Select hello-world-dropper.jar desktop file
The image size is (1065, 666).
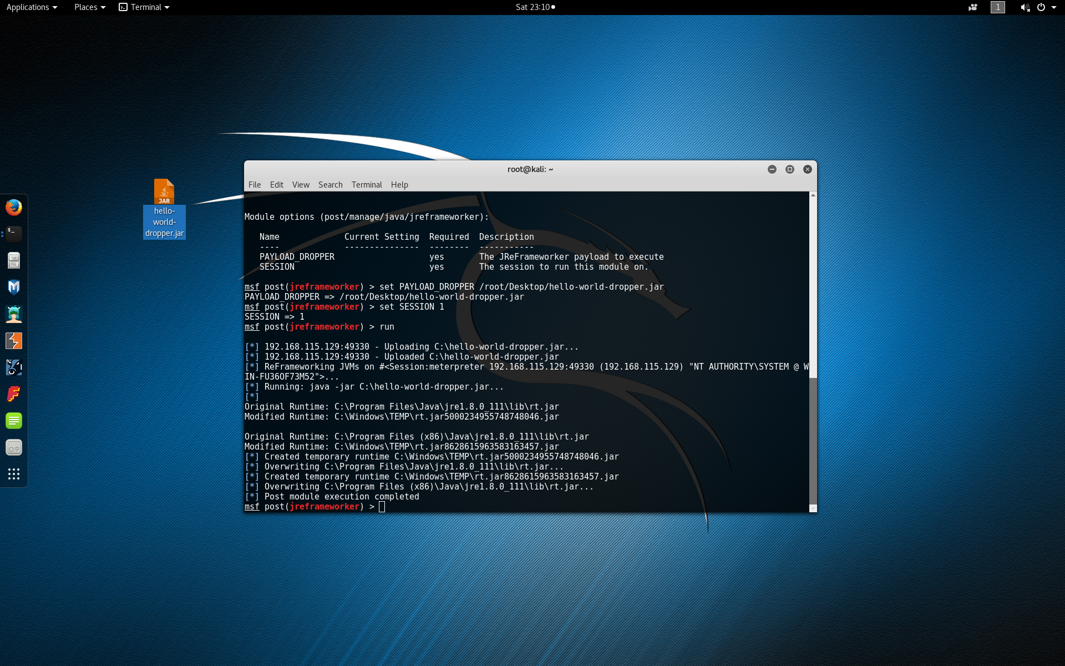tap(164, 209)
